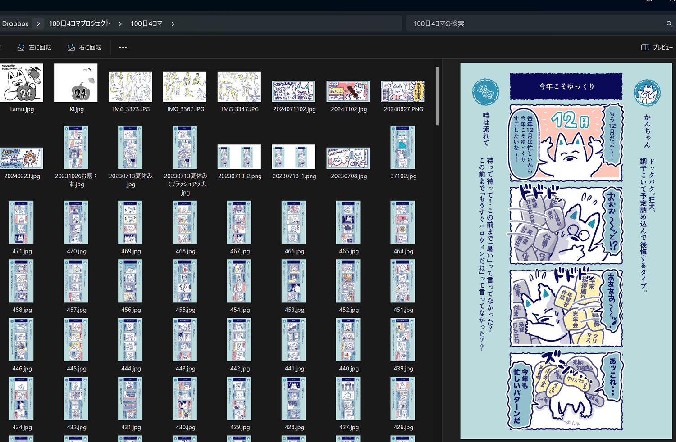Click in the 100日4コマの検索 search field
The image size is (676, 442).
tap(532, 23)
